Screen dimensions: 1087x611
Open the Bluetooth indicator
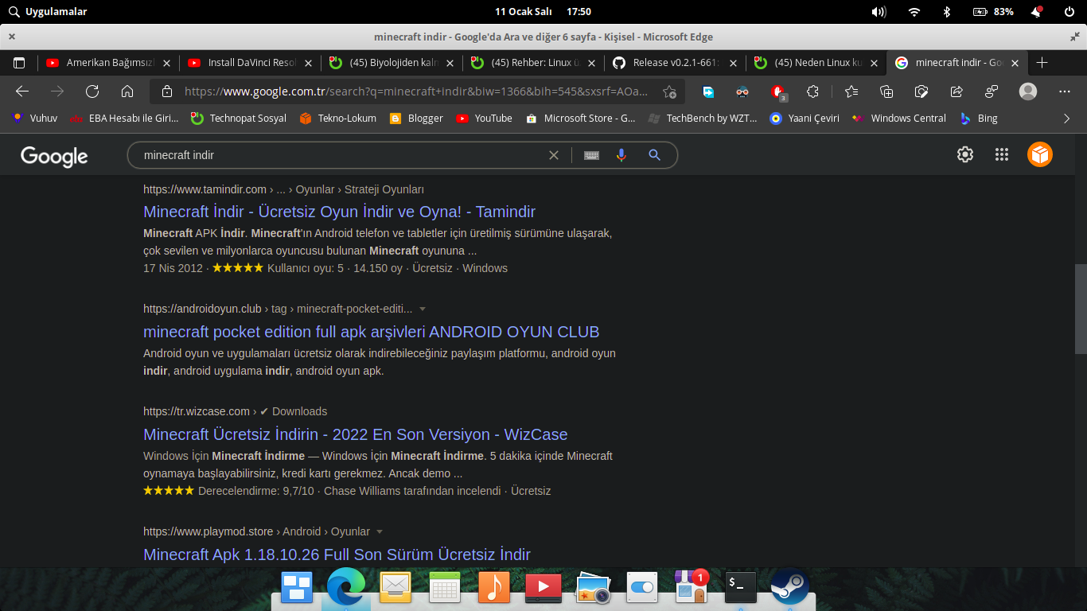coord(947,12)
